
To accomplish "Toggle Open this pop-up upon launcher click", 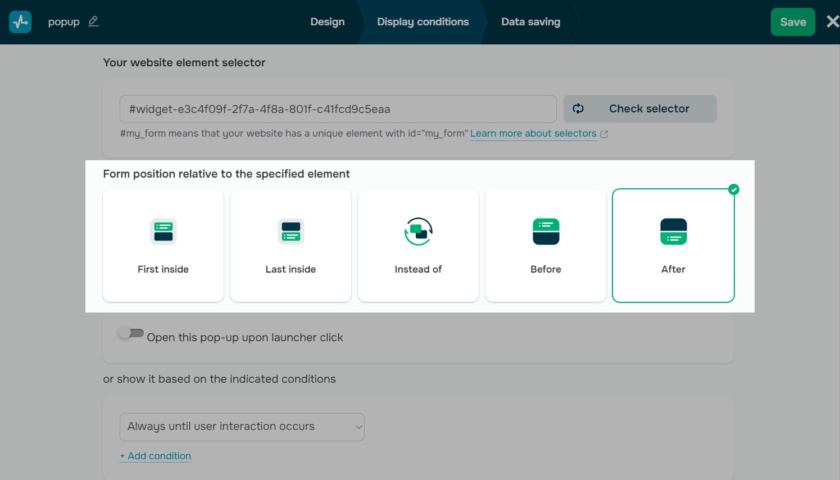I will pyautogui.click(x=131, y=333).
